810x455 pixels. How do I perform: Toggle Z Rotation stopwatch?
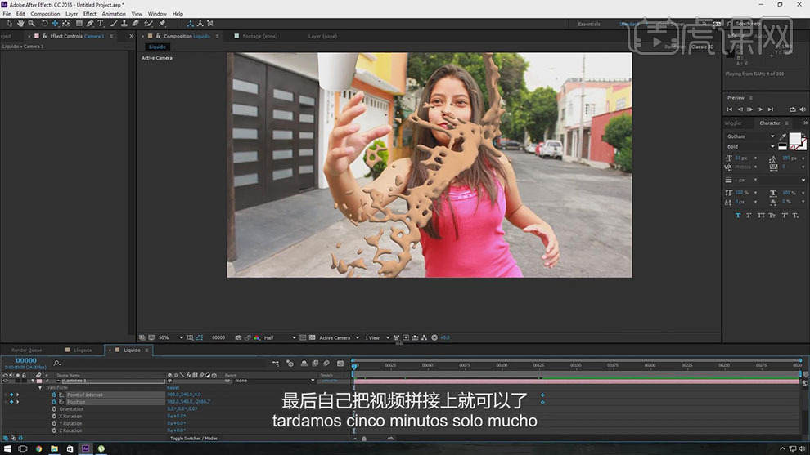(54, 430)
